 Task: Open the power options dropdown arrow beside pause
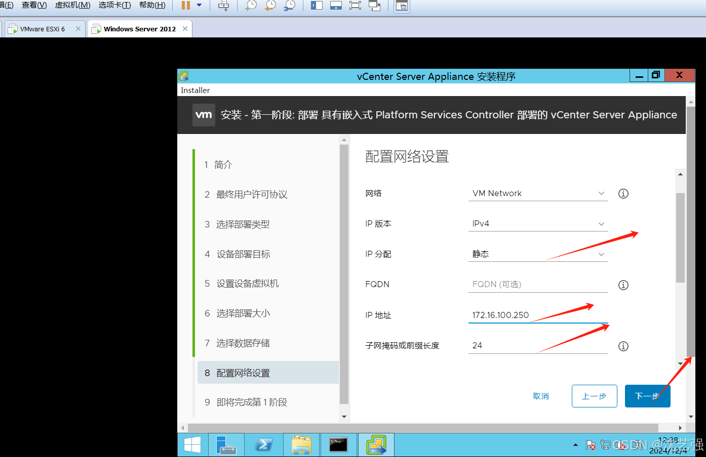coord(199,6)
